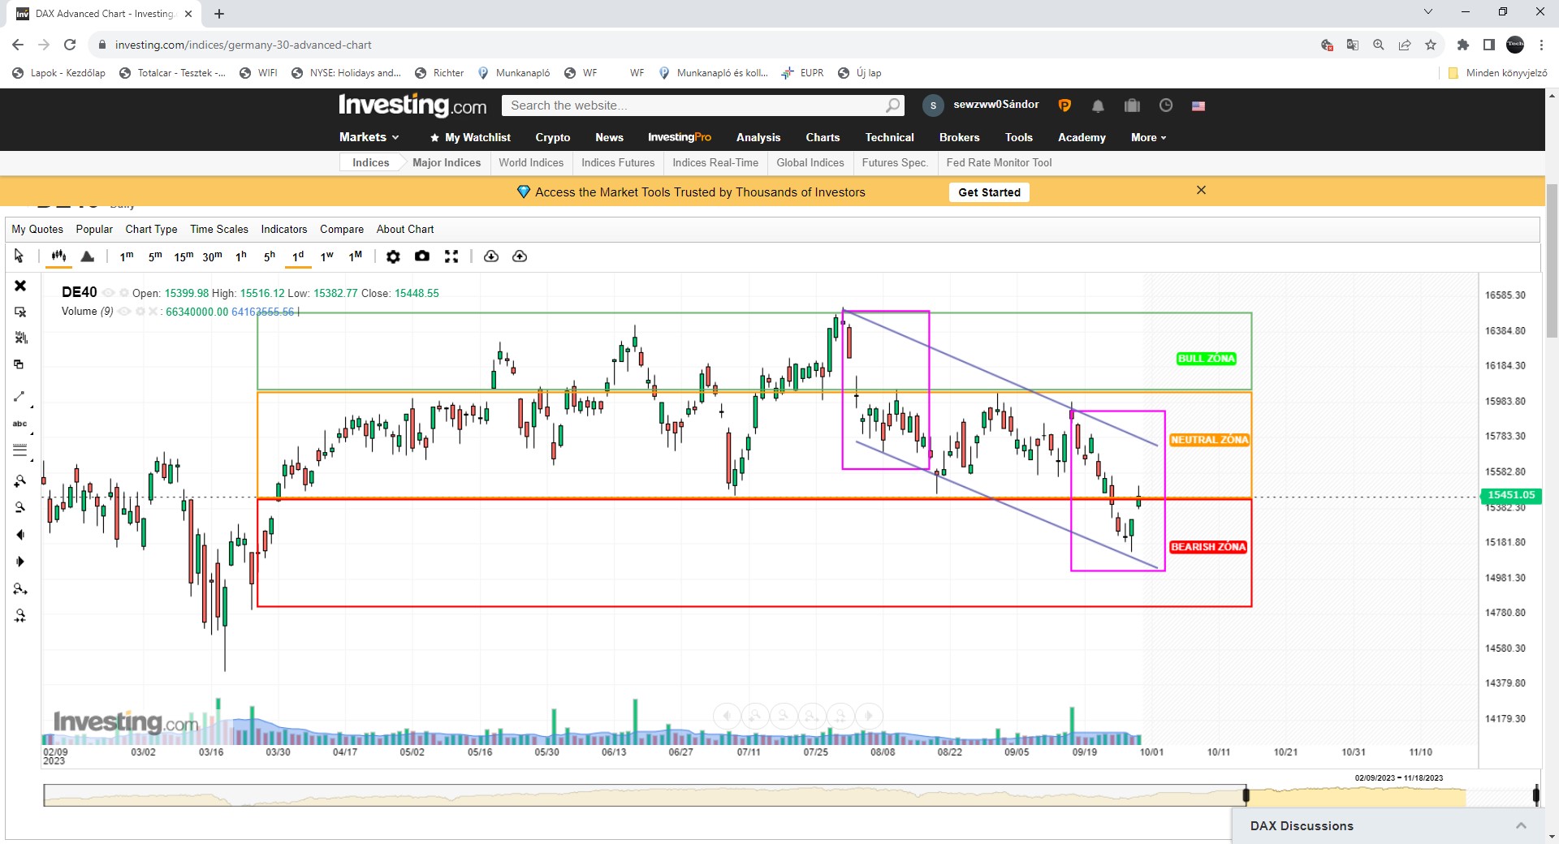
Task: Switch to the area chart type icon
Action: pyautogui.click(x=88, y=256)
